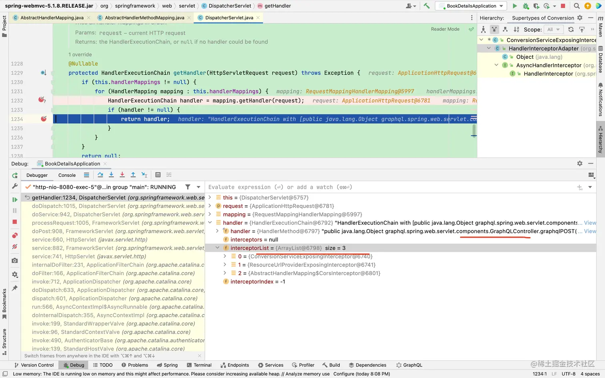Image resolution: width=605 pixels, height=378 pixels.
Task: Toggle the supertypes hierarchy view button
Action: point(494,29)
